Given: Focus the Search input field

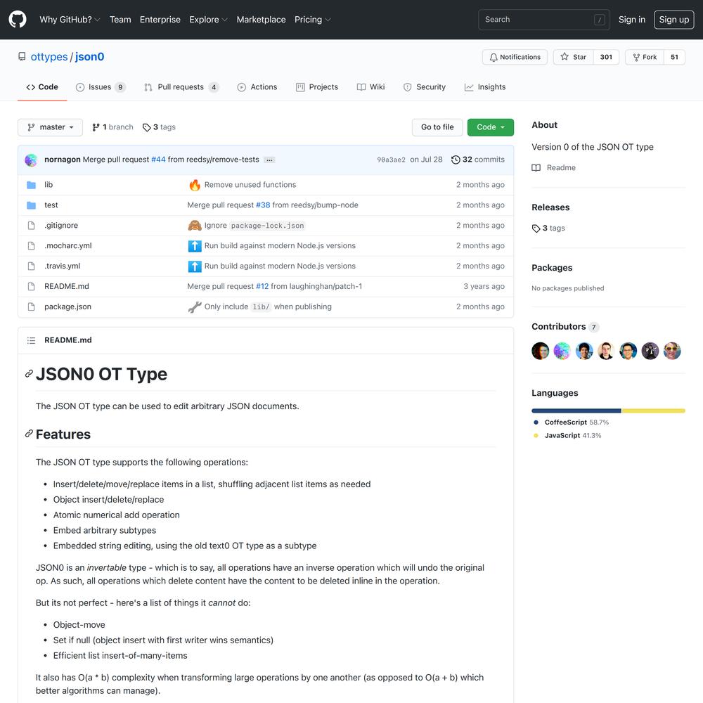Looking at the screenshot, I should [544, 20].
